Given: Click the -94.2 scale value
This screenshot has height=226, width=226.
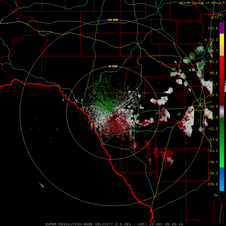Looking at the screenshot, I should tap(213, 173).
